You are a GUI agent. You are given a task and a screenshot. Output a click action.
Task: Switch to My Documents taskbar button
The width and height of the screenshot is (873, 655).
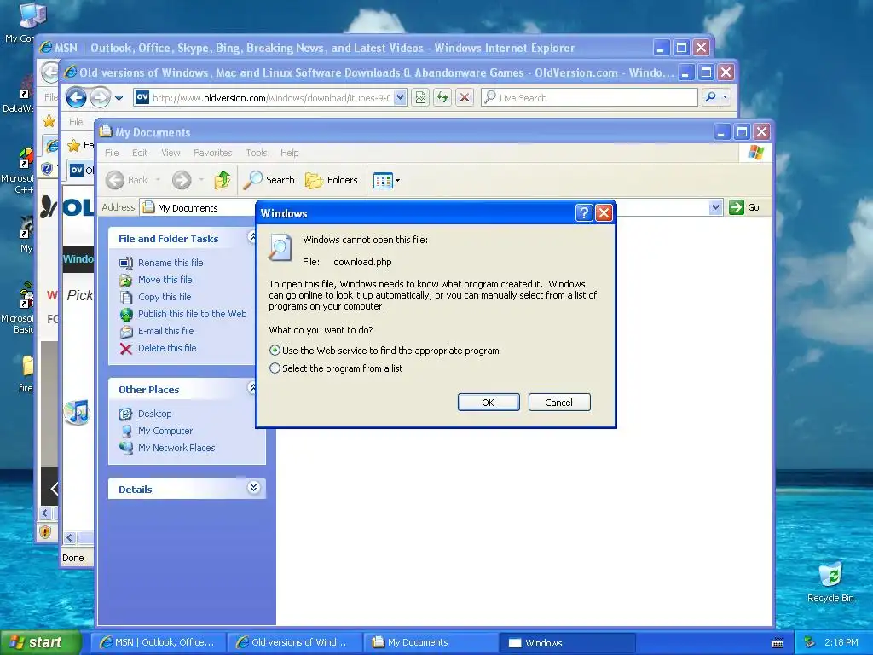click(431, 642)
